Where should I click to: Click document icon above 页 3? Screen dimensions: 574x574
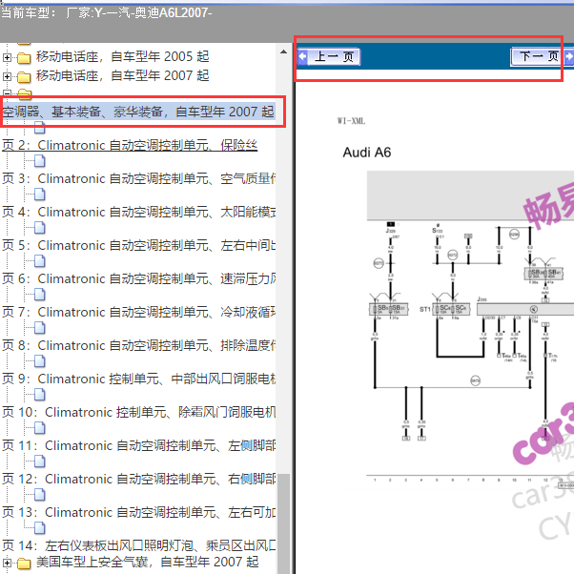40,161
